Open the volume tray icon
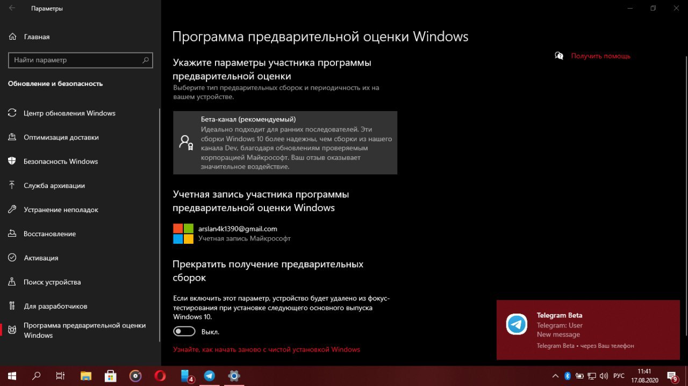 point(604,376)
